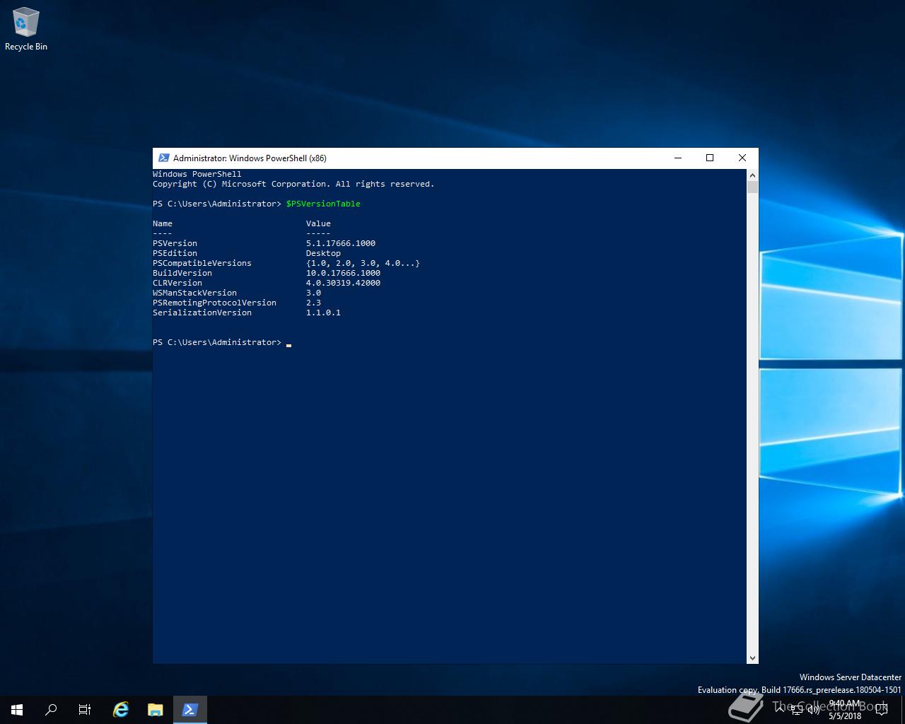Click the Value column header
Image resolution: width=905 pixels, height=724 pixels.
pos(318,223)
